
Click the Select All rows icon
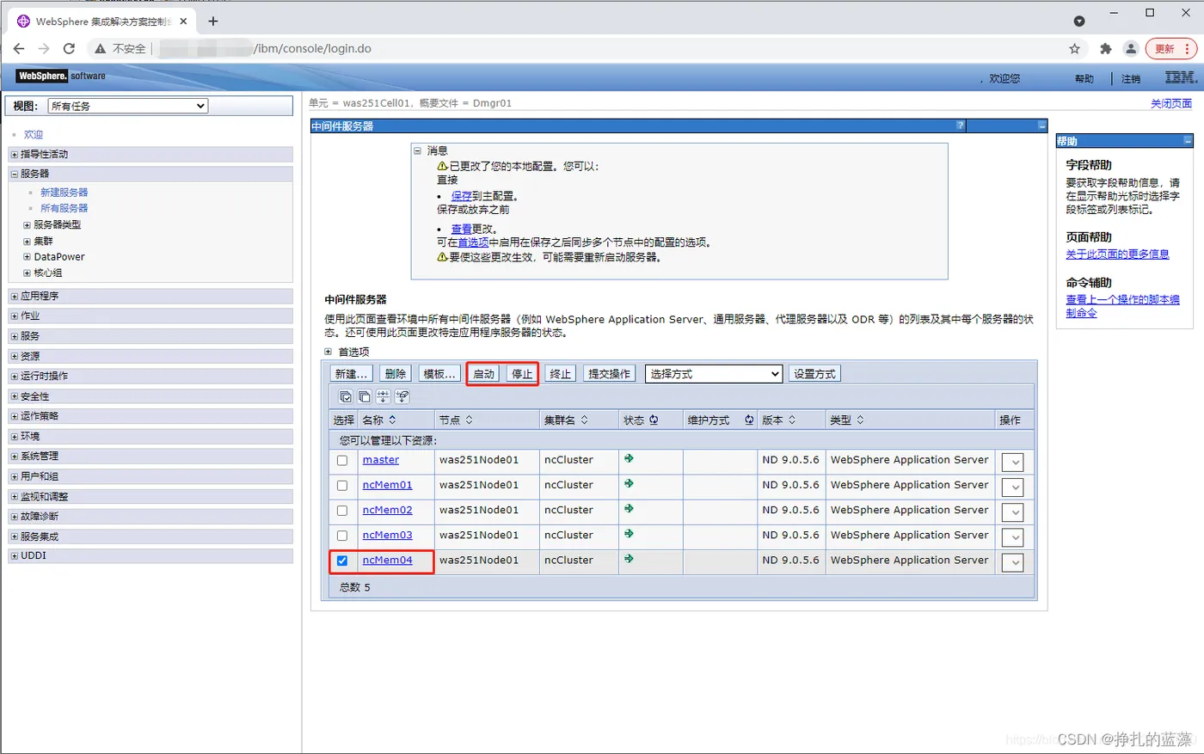pyautogui.click(x=345, y=396)
